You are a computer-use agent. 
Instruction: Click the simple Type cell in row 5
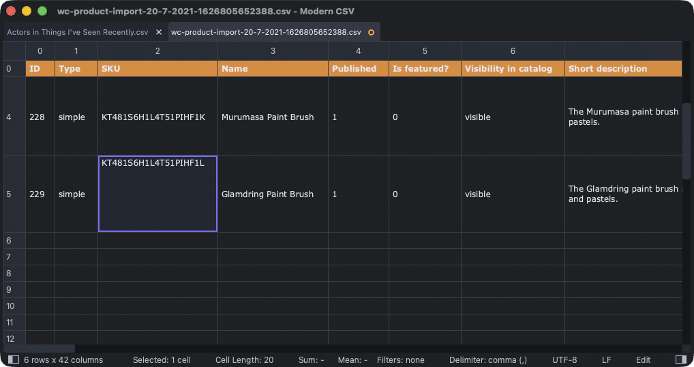point(76,194)
